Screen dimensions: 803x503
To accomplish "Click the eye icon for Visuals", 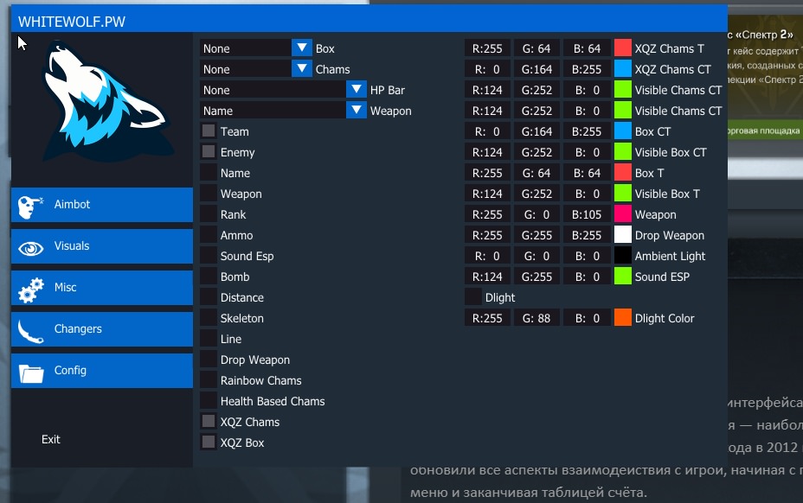I will coord(31,247).
